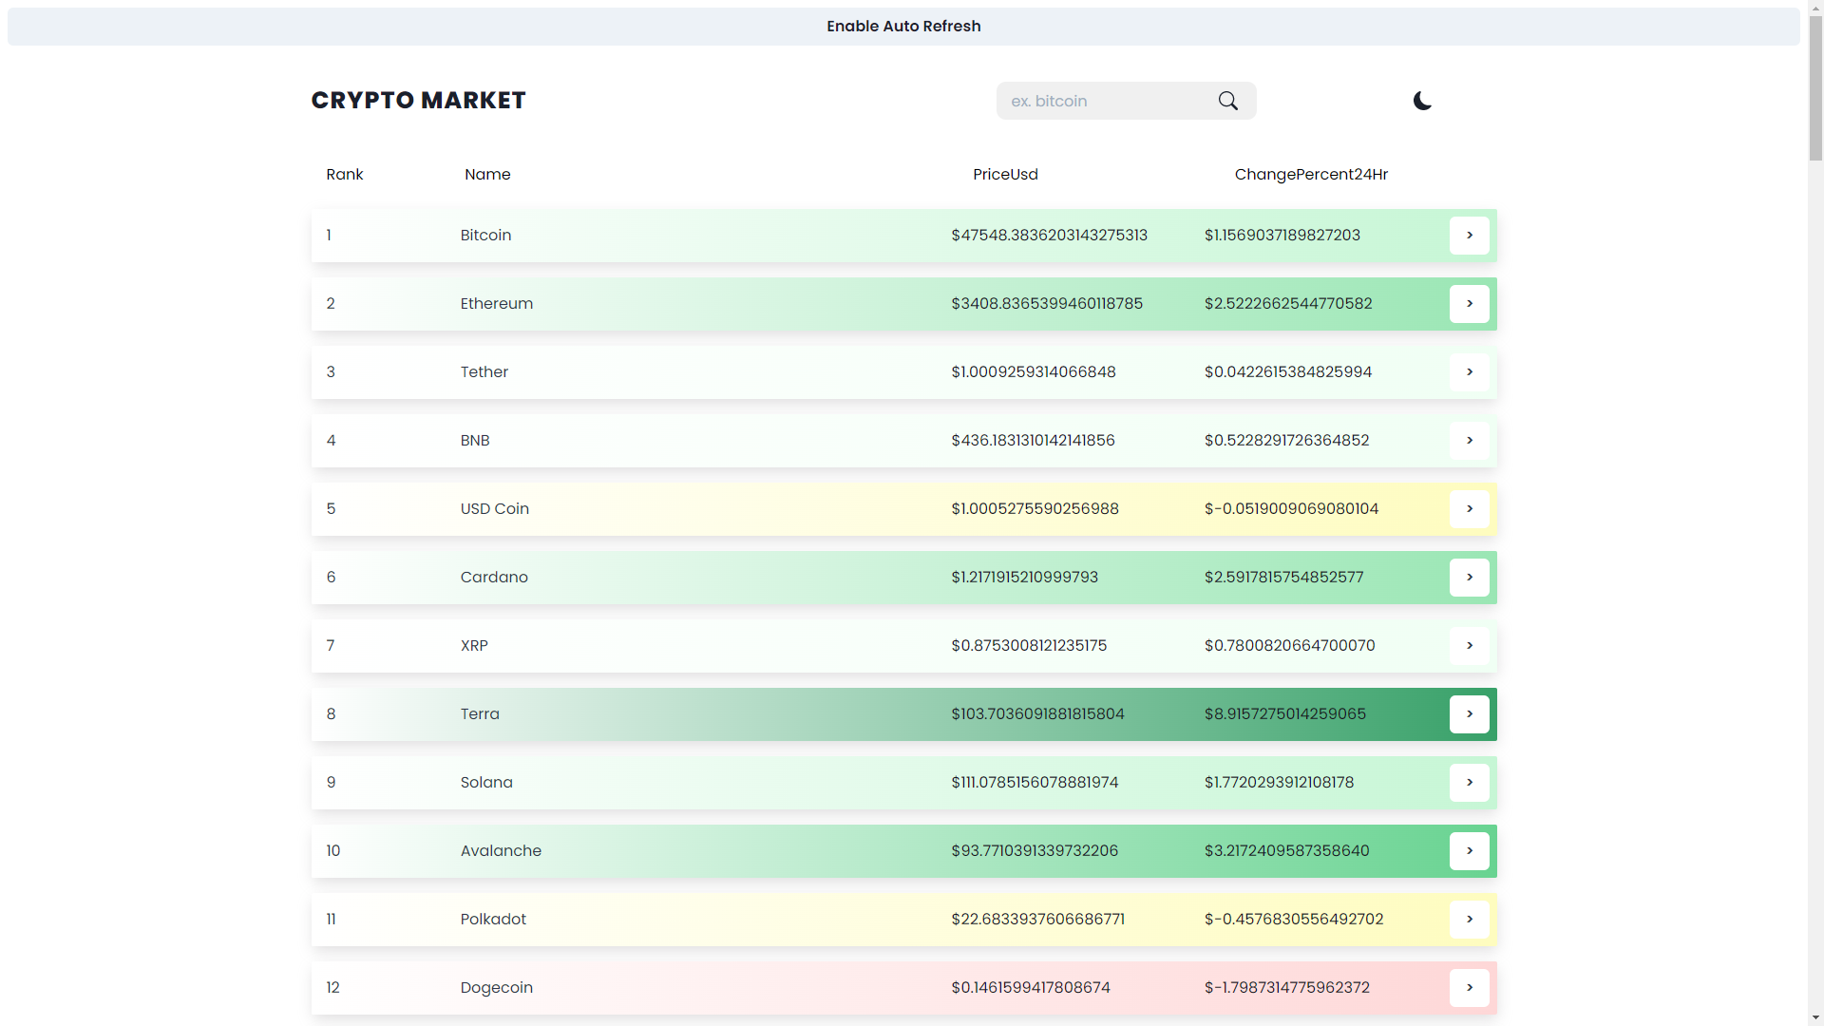Select the XRP name cell

click(474, 646)
